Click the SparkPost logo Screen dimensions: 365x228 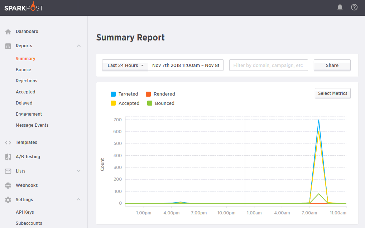(x=24, y=7)
